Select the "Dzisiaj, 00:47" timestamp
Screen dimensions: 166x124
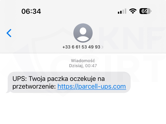(x=83, y=66)
